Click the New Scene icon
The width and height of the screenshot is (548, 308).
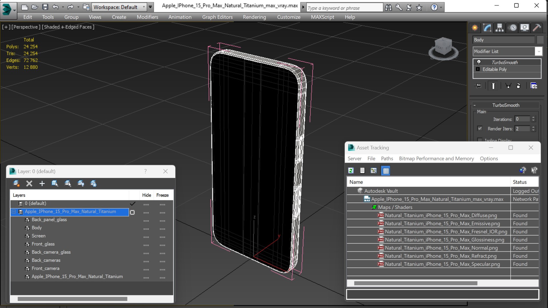click(25, 7)
